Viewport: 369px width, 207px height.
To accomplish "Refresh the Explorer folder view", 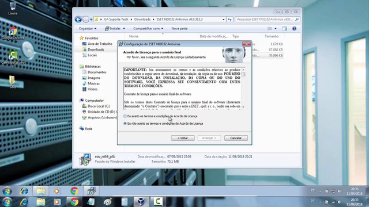I will click(x=229, y=20).
